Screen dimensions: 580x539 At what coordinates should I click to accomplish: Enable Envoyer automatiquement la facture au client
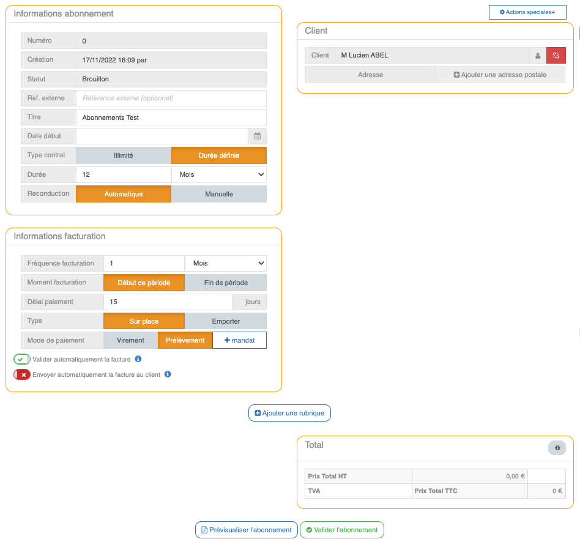point(22,374)
